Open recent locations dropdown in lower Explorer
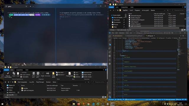 pos(11,82)
